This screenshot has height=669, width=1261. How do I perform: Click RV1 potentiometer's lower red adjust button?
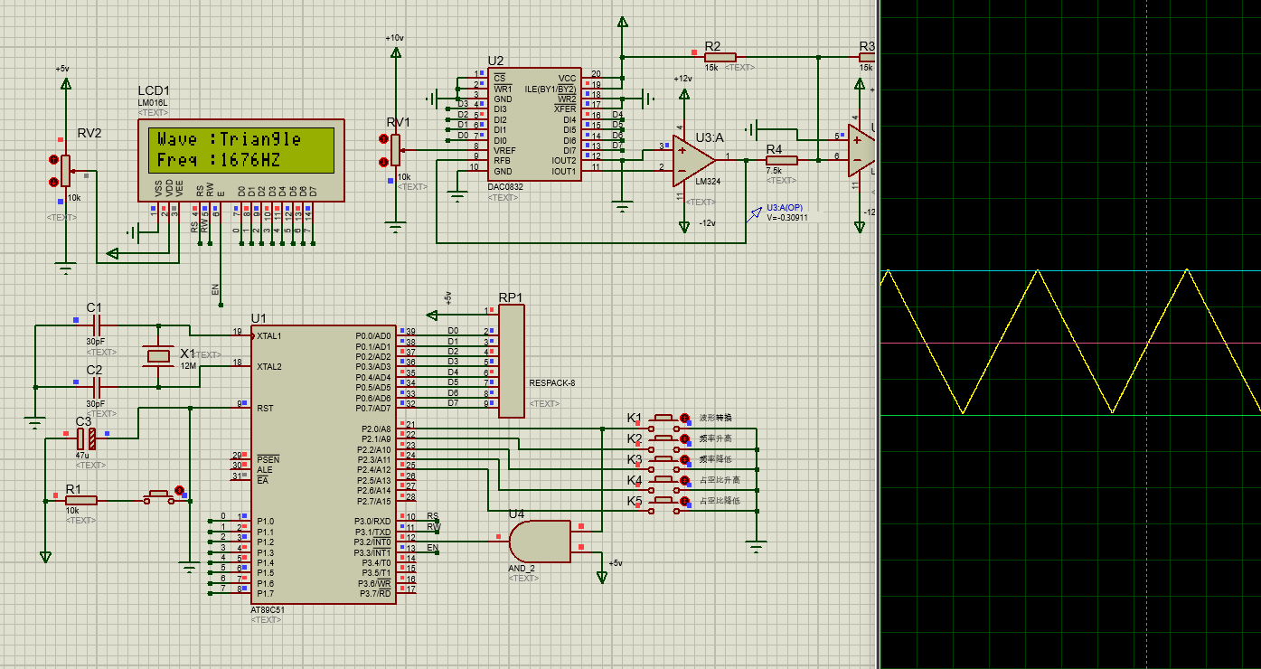coord(383,162)
